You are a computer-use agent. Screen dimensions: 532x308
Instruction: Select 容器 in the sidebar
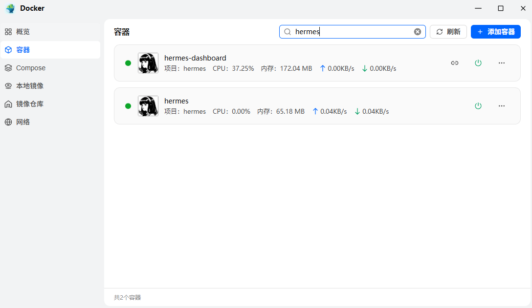pos(50,50)
